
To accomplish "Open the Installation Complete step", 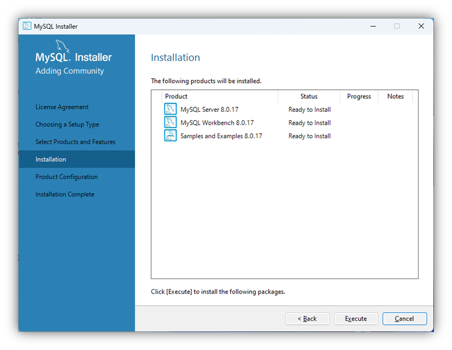I will (65, 194).
